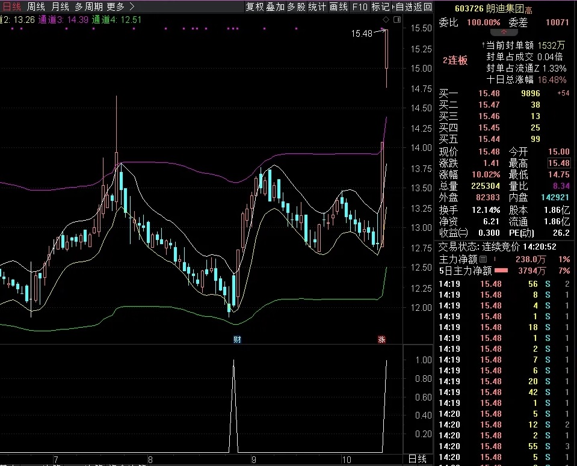Collapse the order info panel with the up chevron
This screenshot has height=466, width=577.
click(504, 31)
